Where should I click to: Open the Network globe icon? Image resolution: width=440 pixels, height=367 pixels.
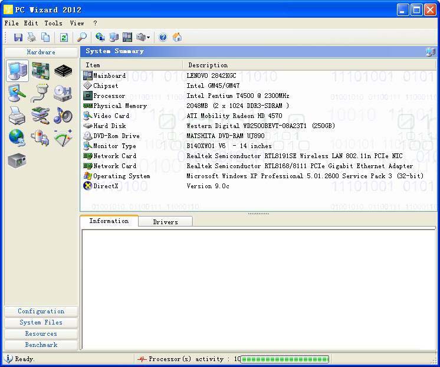(17, 137)
